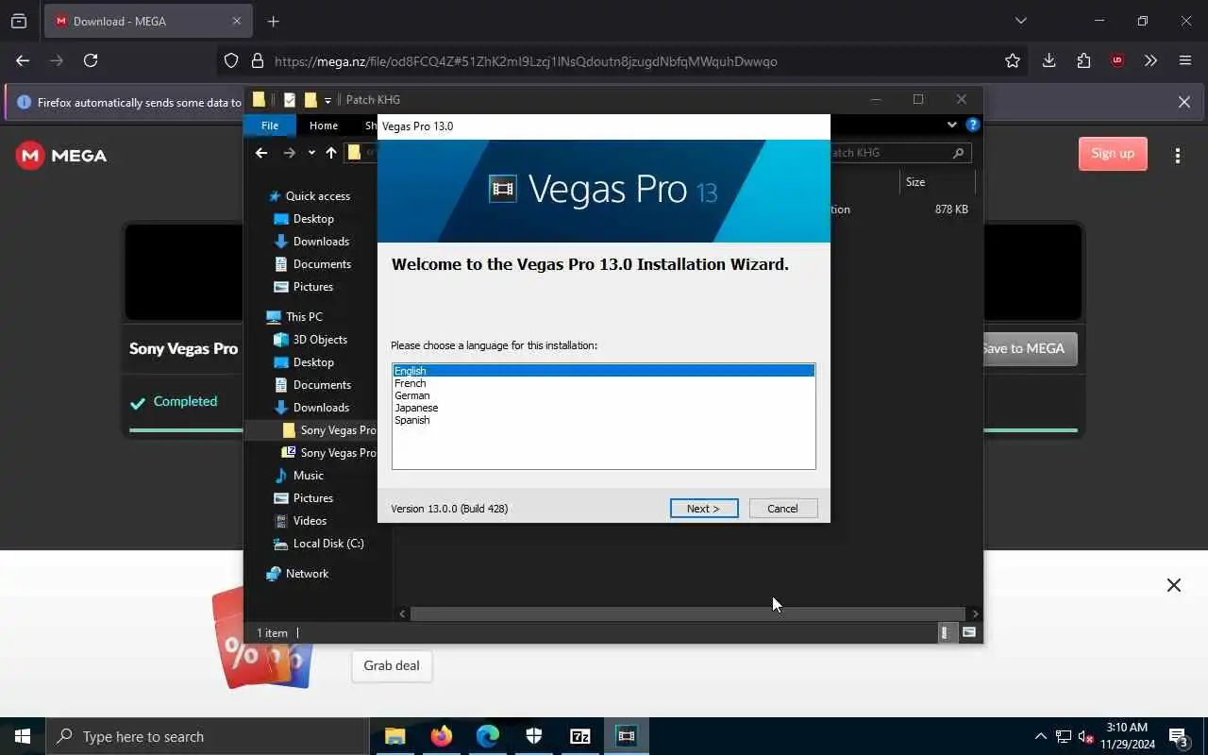1208x755 pixels.
Task: Open Microsoft Edge from taskbar
Action: [x=487, y=736]
